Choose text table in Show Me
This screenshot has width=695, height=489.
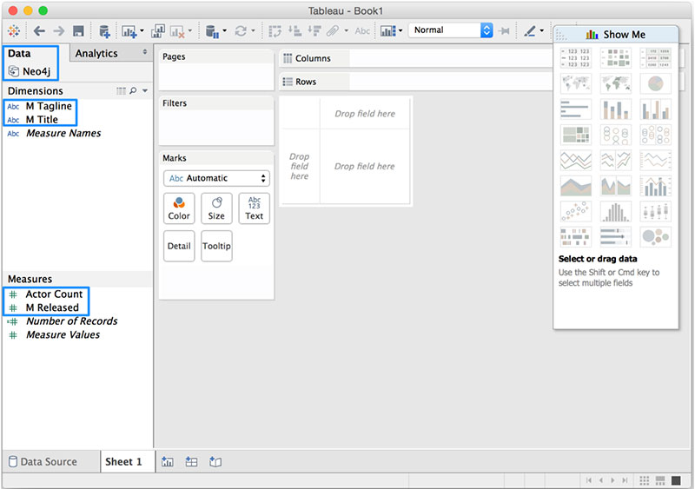click(x=576, y=57)
